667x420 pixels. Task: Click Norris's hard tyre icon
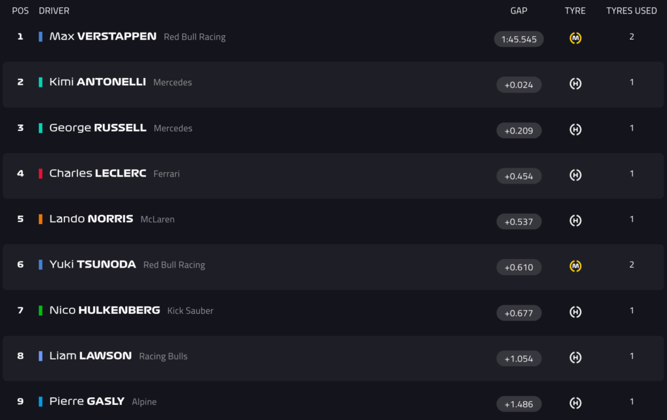[575, 221]
